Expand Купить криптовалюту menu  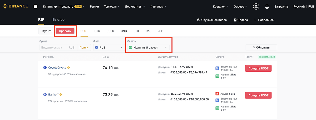(63, 7)
